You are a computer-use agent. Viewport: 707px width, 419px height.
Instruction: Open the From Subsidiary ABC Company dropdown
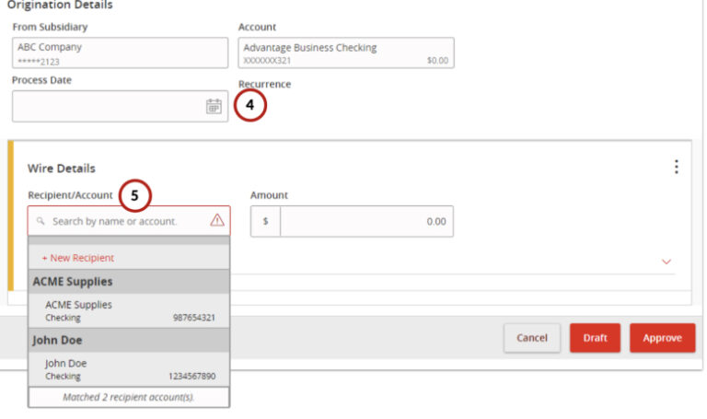point(120,52)
